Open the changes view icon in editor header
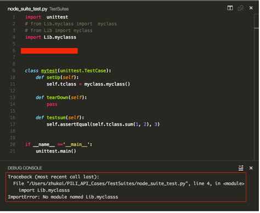 click(240, 8)
